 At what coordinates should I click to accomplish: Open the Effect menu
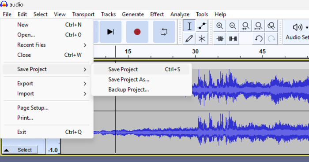coord(157,15)
